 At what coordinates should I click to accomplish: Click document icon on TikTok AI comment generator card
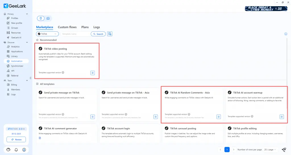[40, 138]
